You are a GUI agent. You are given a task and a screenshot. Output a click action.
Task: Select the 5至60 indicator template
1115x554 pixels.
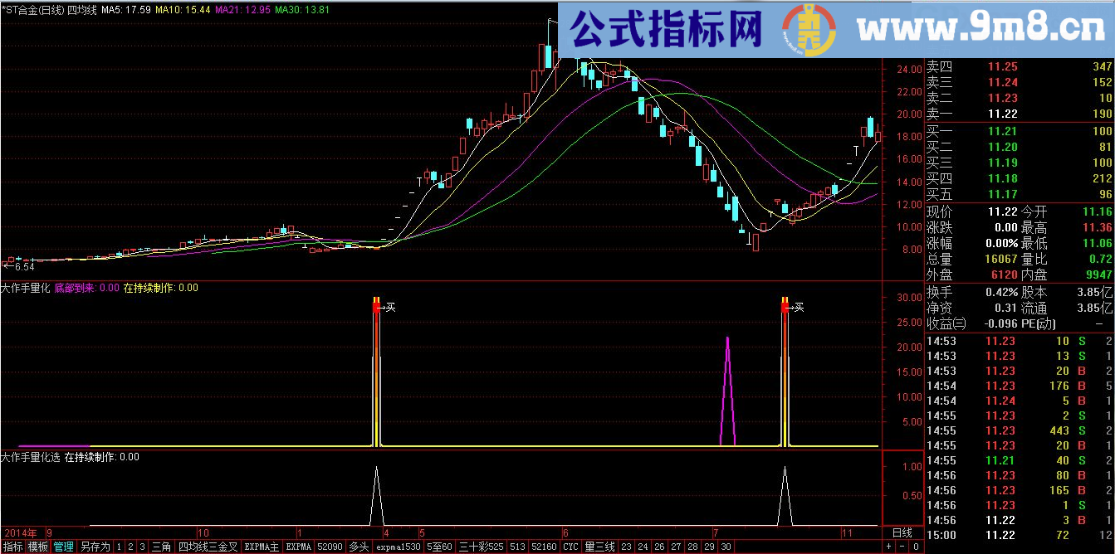coord(440,547)
